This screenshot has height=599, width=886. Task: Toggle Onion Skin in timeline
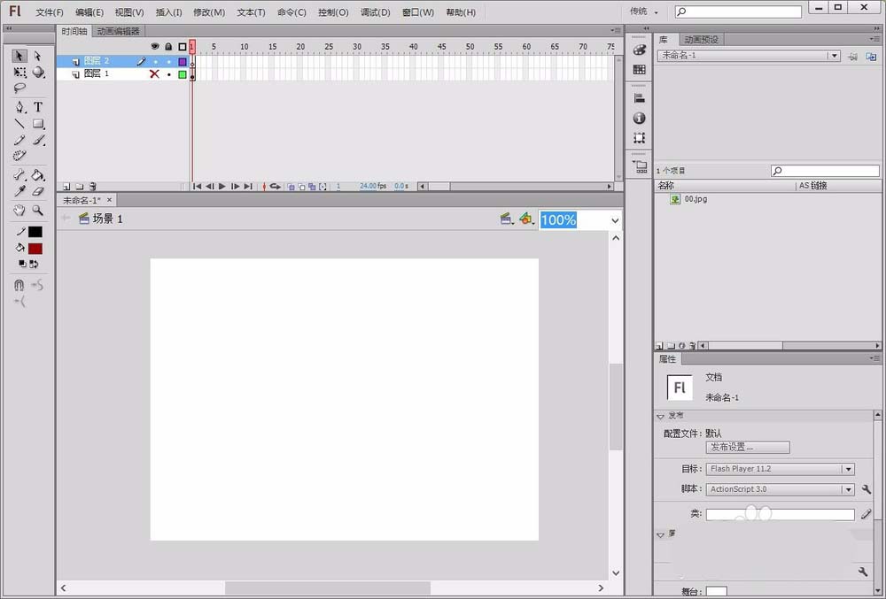tap(291, 186)
